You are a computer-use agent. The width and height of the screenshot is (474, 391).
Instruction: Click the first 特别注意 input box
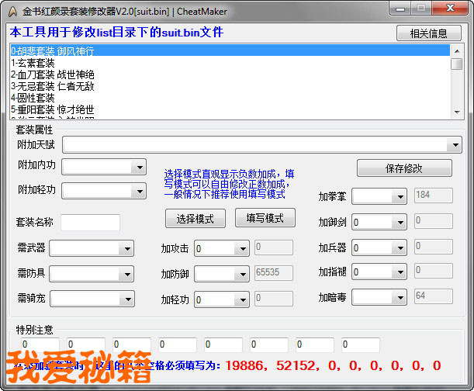38,344
